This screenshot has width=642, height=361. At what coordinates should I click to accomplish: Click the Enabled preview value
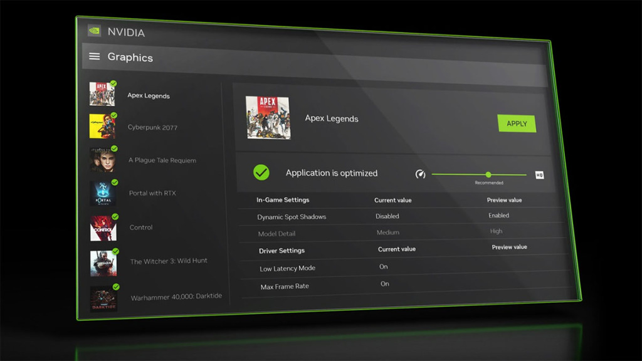point(498,216)
